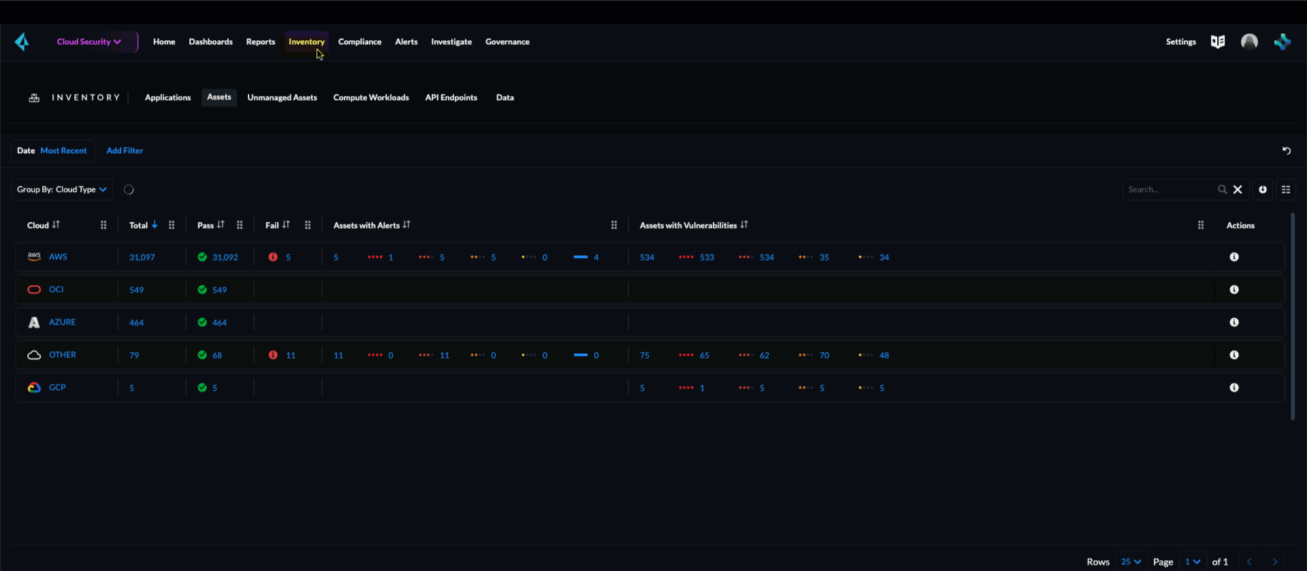Click the Add Filter link
This screenshot has height=571, width=1307.
(125, 150)
